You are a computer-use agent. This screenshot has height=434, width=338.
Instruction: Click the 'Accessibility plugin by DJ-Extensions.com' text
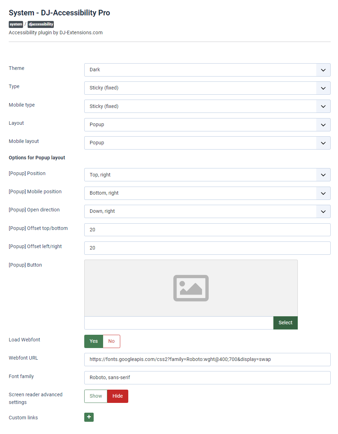[56, 32]
